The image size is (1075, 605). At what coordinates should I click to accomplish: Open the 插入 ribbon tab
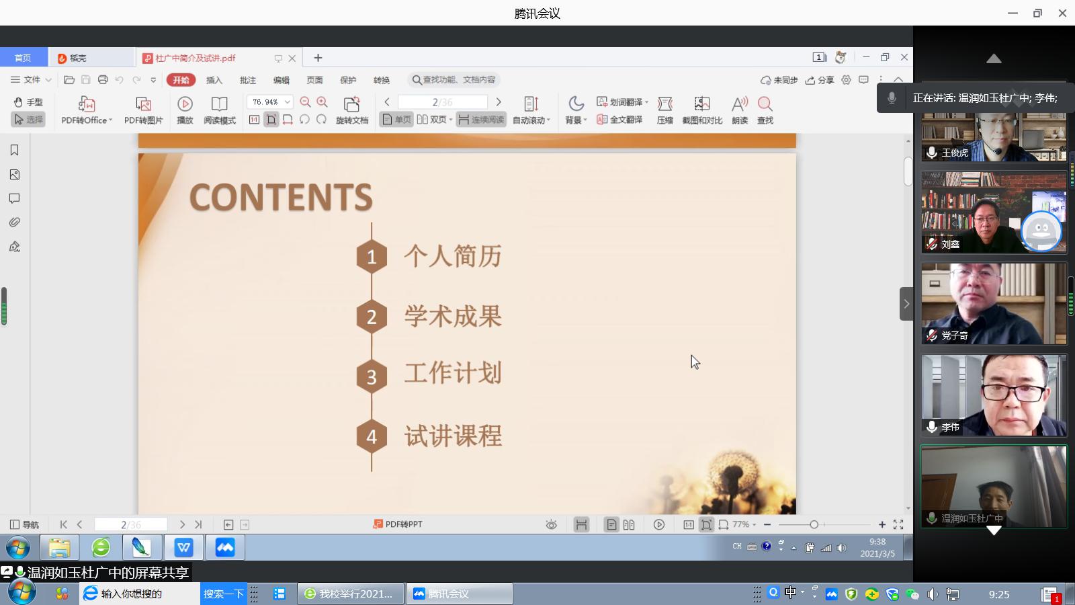(214, 80)
